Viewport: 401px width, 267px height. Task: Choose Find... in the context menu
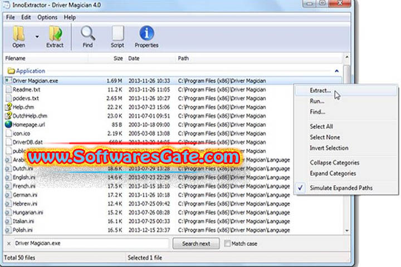coord(346,112)
